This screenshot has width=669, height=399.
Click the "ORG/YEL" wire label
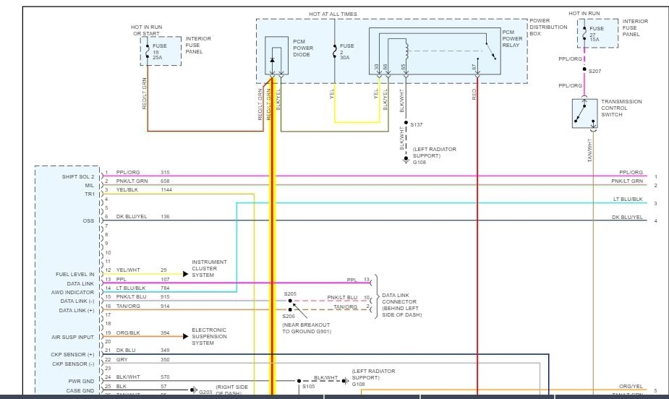coord(631,386)
